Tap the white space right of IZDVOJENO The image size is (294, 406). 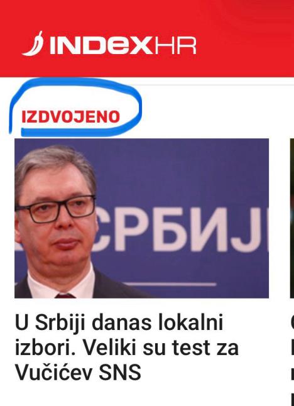(x=217, y=117)
